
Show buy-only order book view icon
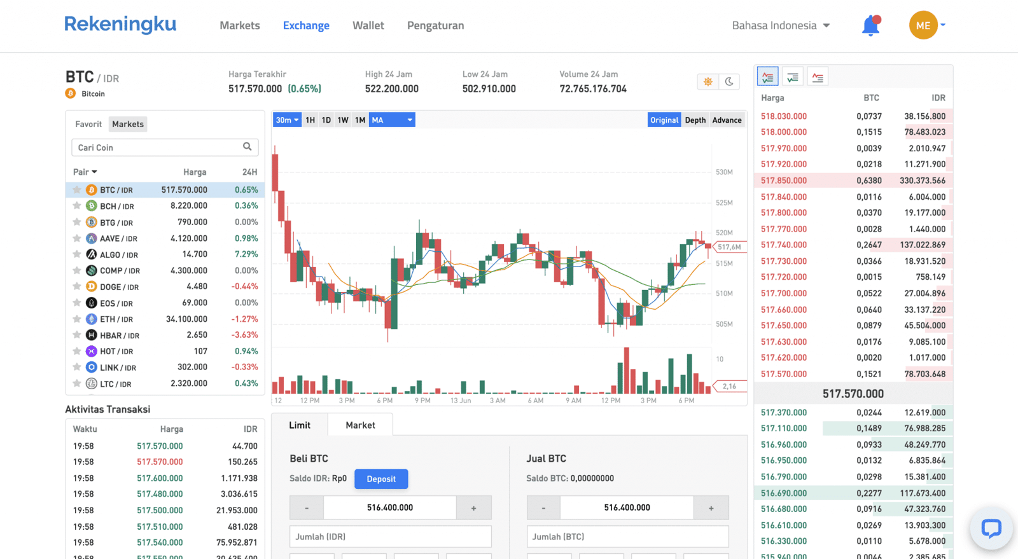(792, 77)
